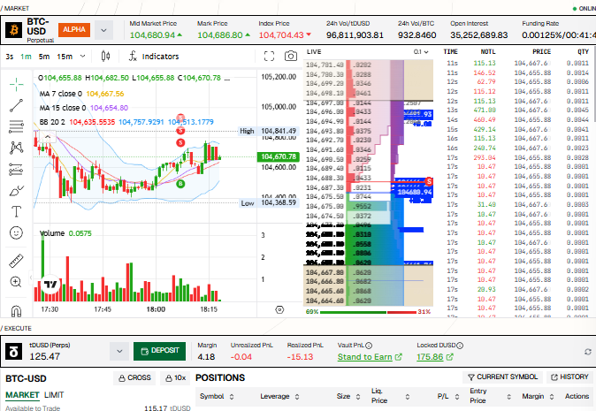The height and width of the screenshot is (411, 596).
Task: Show Locked DUSD info tooltip icon
Action: [460, 346]
